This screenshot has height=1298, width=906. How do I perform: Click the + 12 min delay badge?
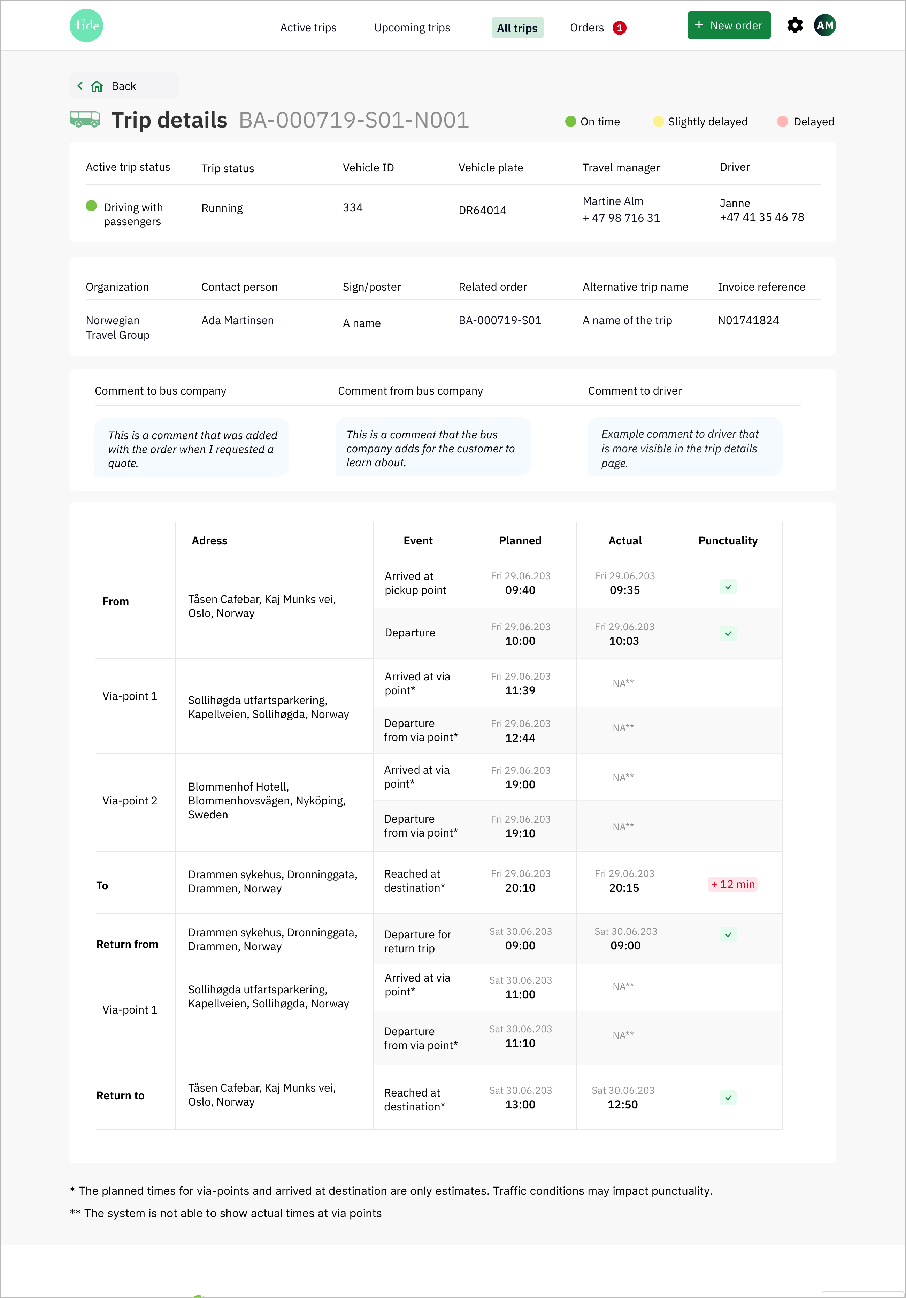pyautogui.click(x=732, y=884)
